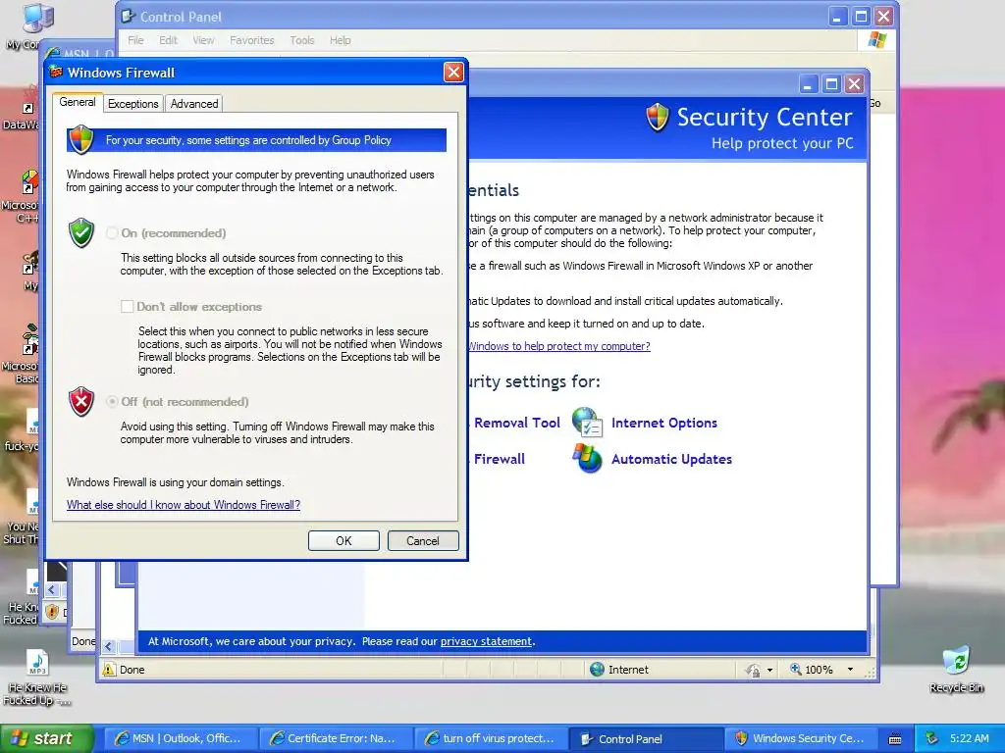Open the General tab in Windows Firewall
The height and width of the screenshot is (753, 1005).
click(78, 102)
